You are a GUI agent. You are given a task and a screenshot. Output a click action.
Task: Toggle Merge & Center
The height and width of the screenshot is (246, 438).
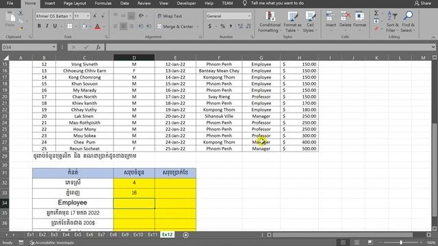(x=175, y=26)
